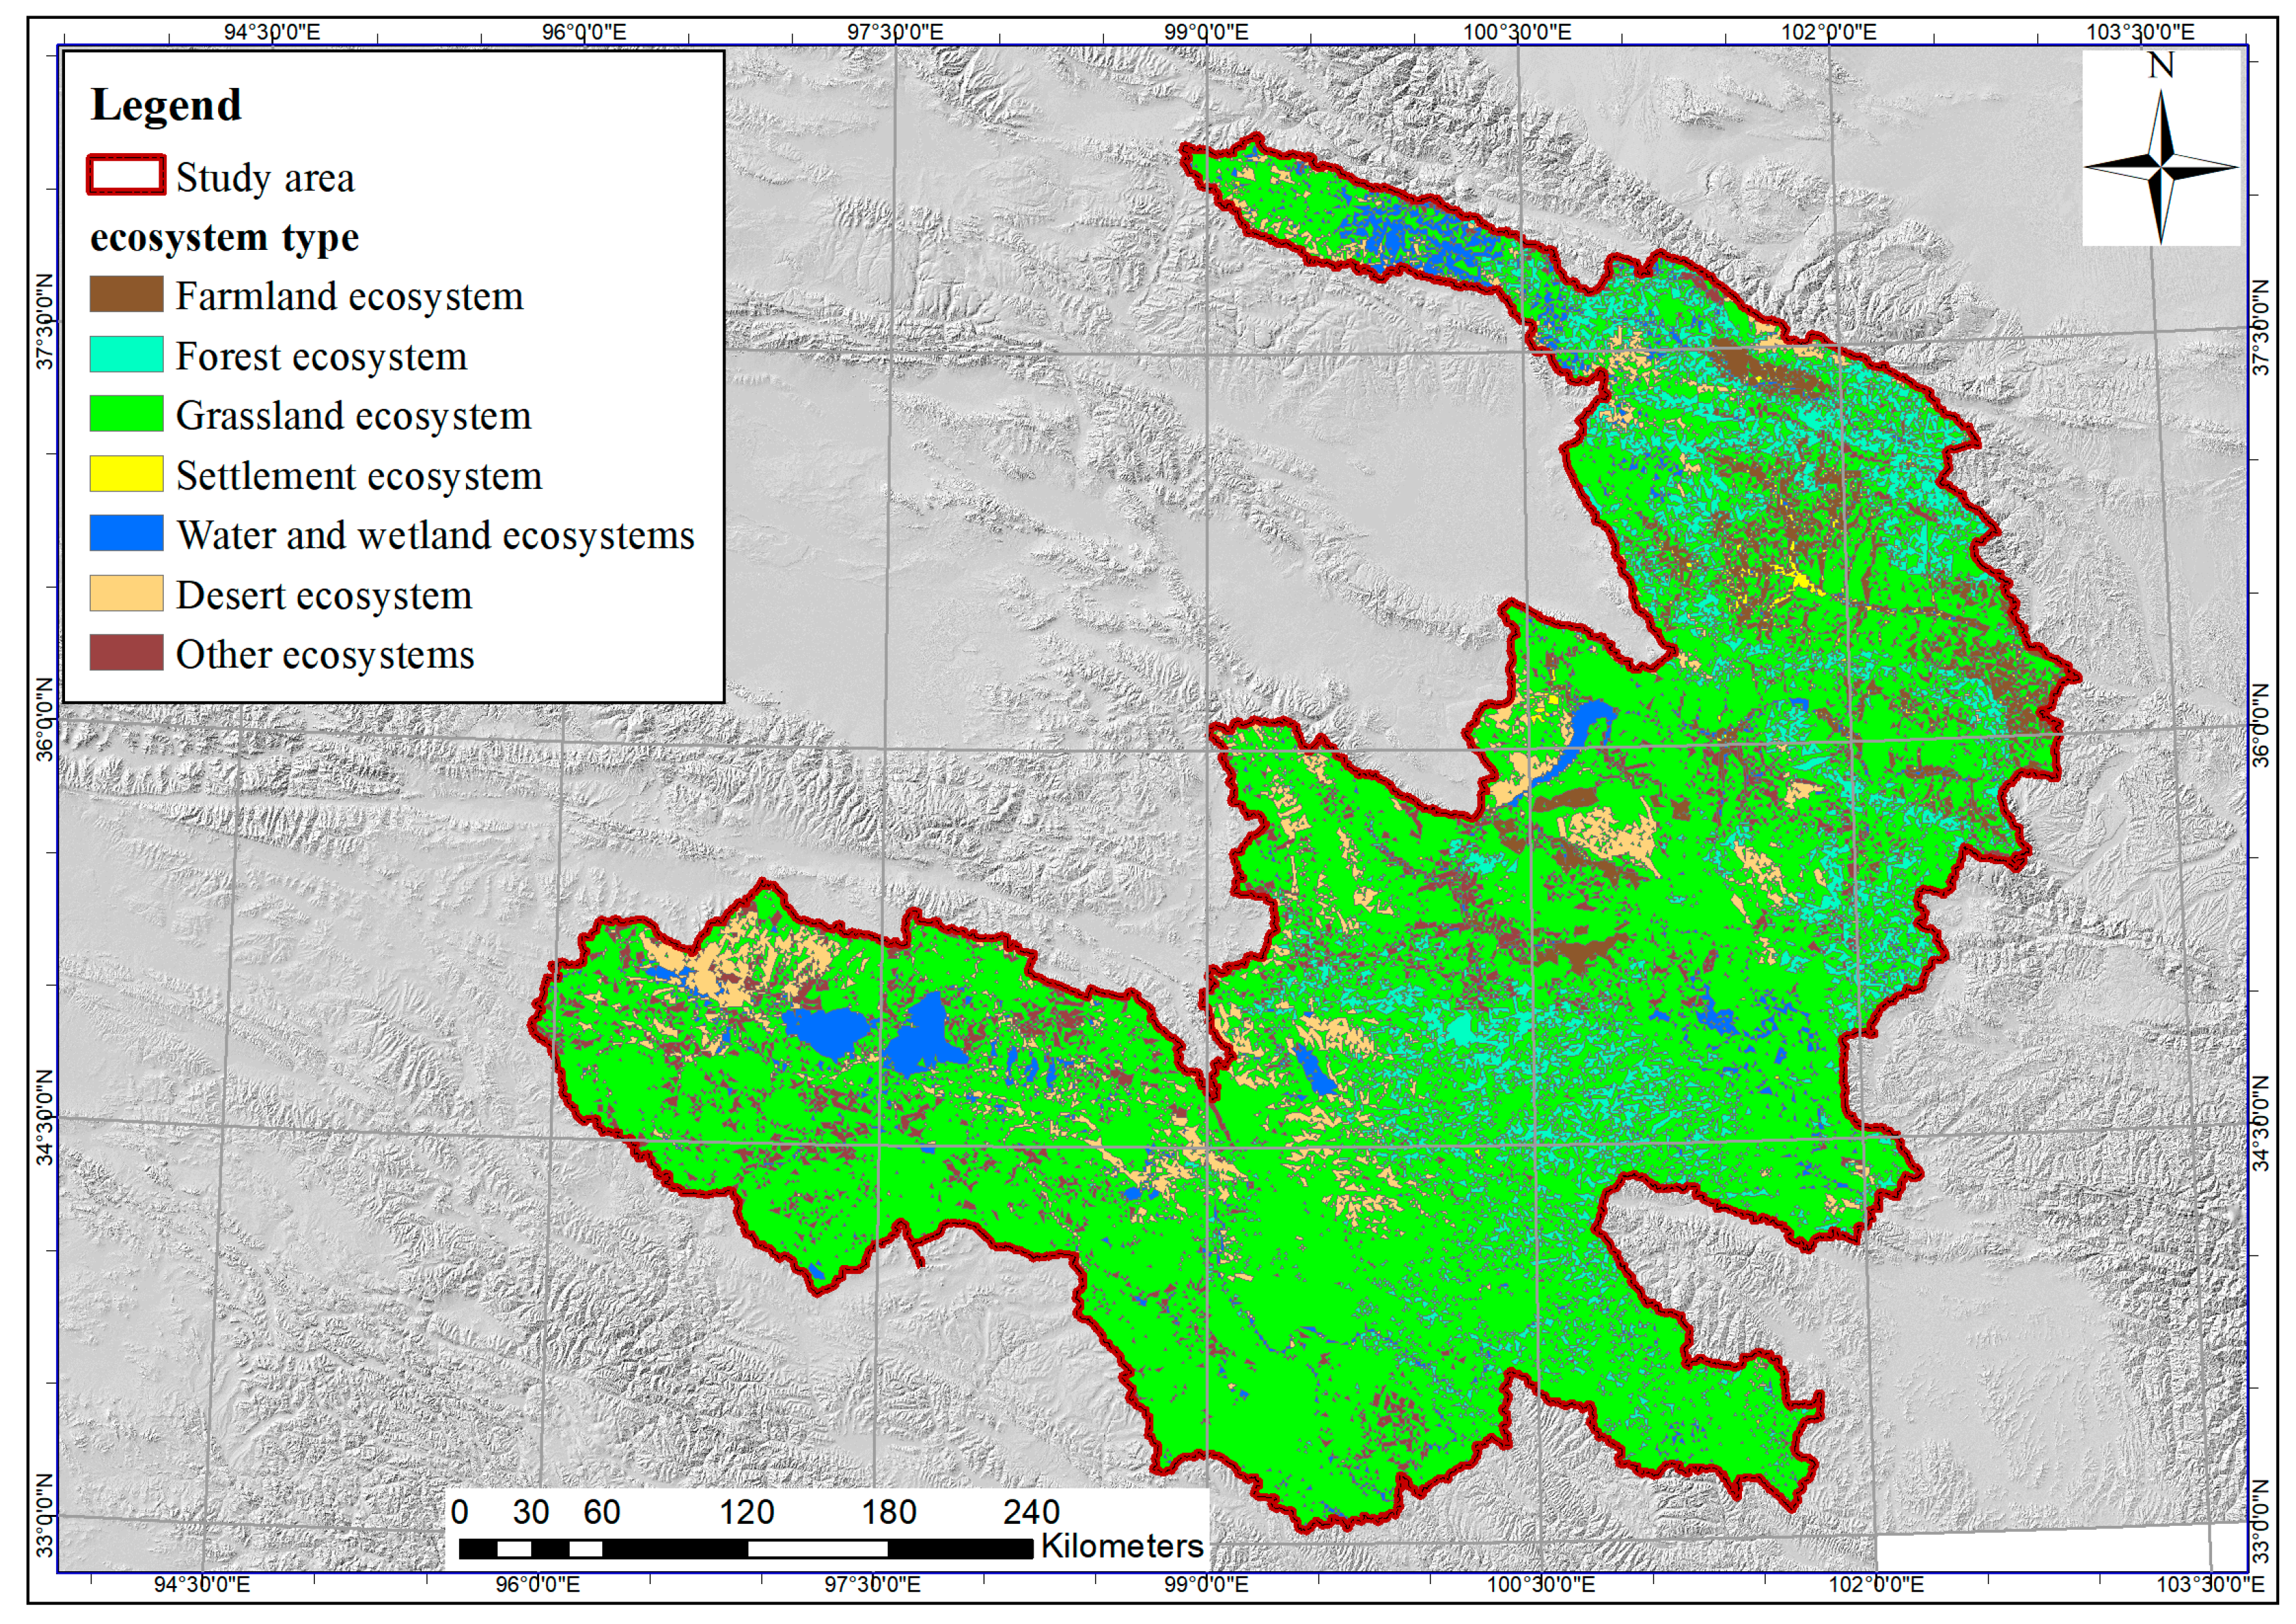2296x1624 pixels.
Task: Click the 240 scale bar number
Action: coord(1031,1511)
